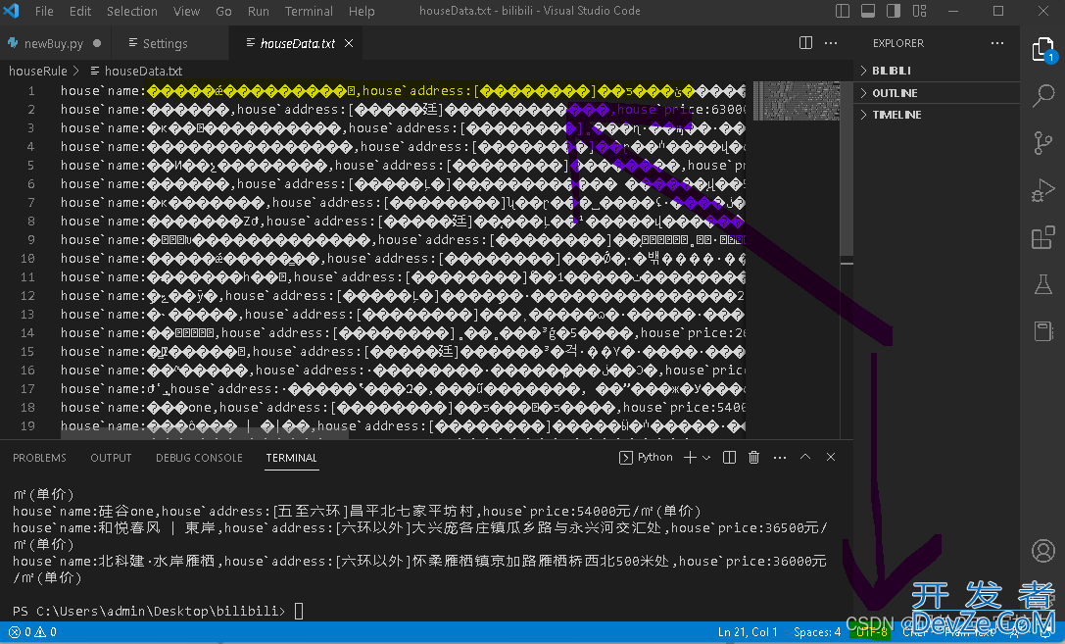Toggle primary side bar layout icon
1065x644 pixels.
pyautogui.click(x=843, y=11)
